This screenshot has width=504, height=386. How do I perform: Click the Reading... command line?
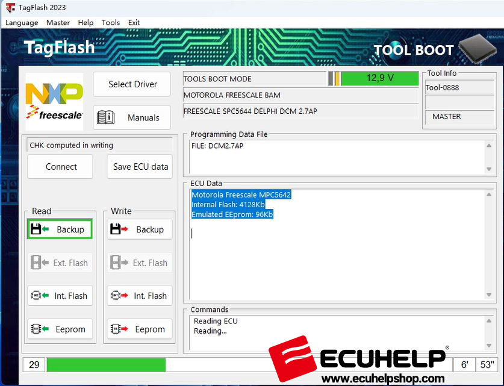click(x=210, y=331)
